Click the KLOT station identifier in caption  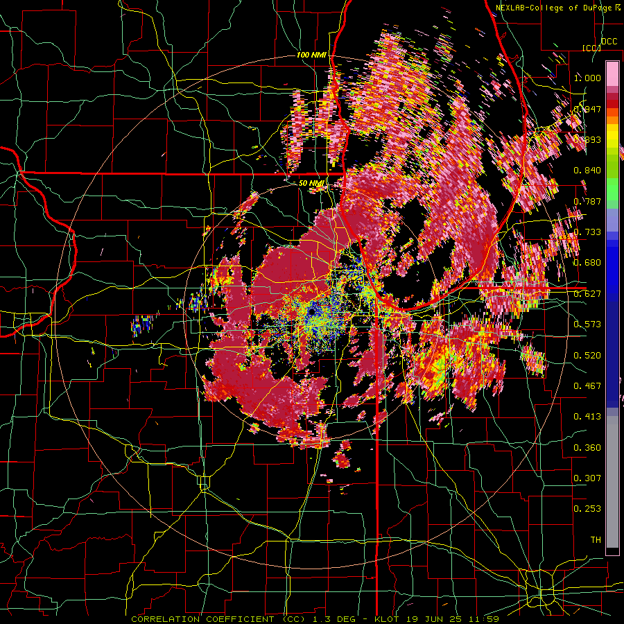[385, 619]
